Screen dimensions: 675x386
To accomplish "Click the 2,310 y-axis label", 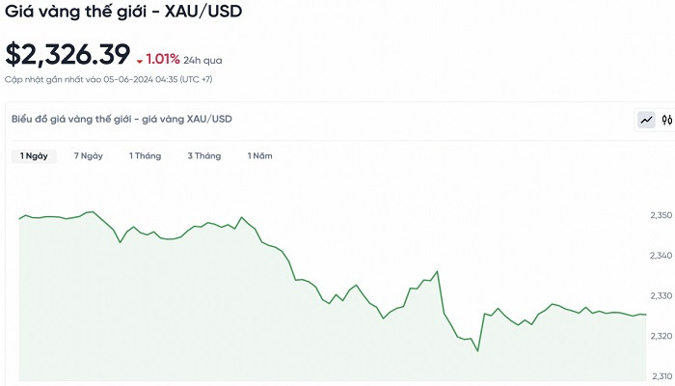I will click(x=661, y=375).
